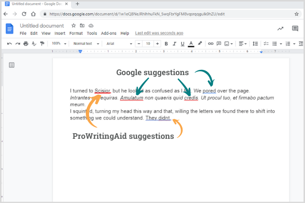305x203 pixels.
Task: Expand the bulleted list options arrow
Action: [x=281, y=44]
